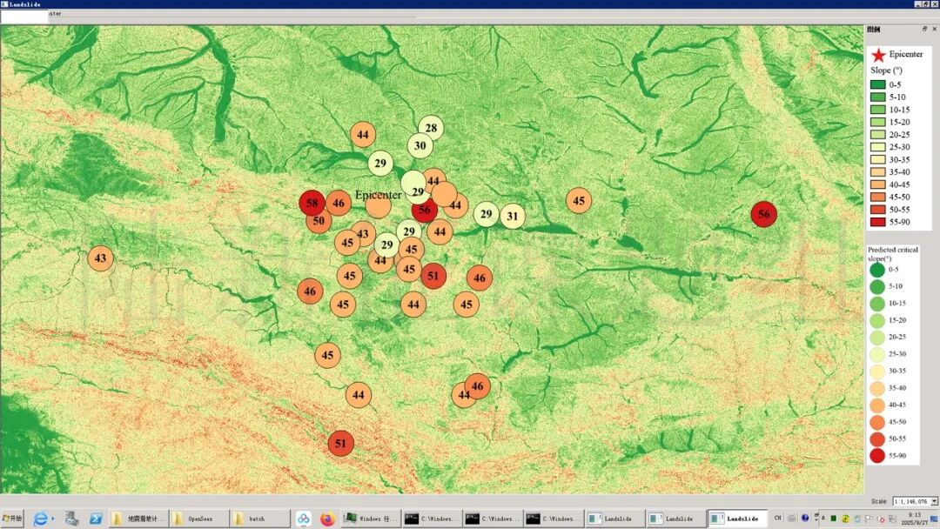Click the circle marker labeled 28
The height and width of the screenshot is (529, 940).
(x=431, y=128)
